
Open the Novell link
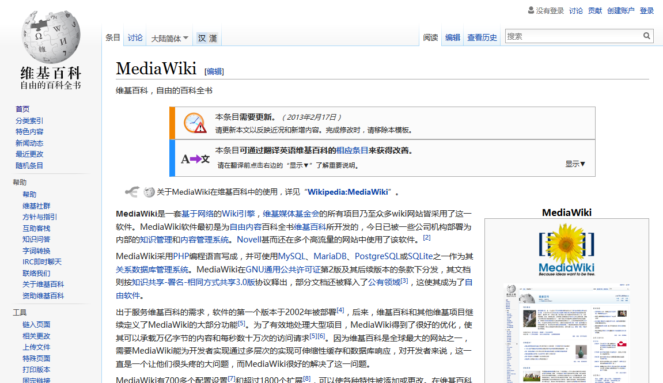(x=249, y=240)
